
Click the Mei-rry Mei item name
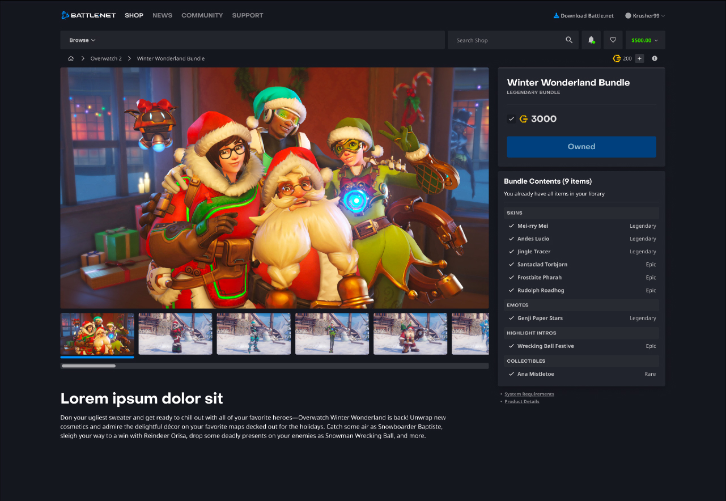tap(533, 226)
